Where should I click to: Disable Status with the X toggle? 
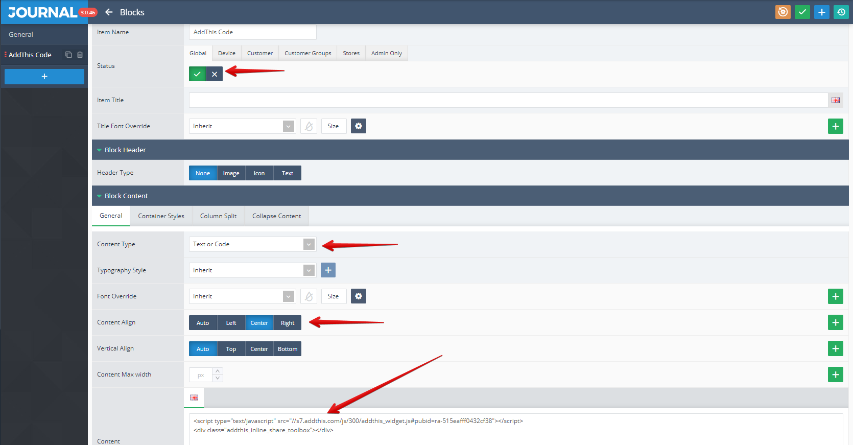[x=215, y=74]
